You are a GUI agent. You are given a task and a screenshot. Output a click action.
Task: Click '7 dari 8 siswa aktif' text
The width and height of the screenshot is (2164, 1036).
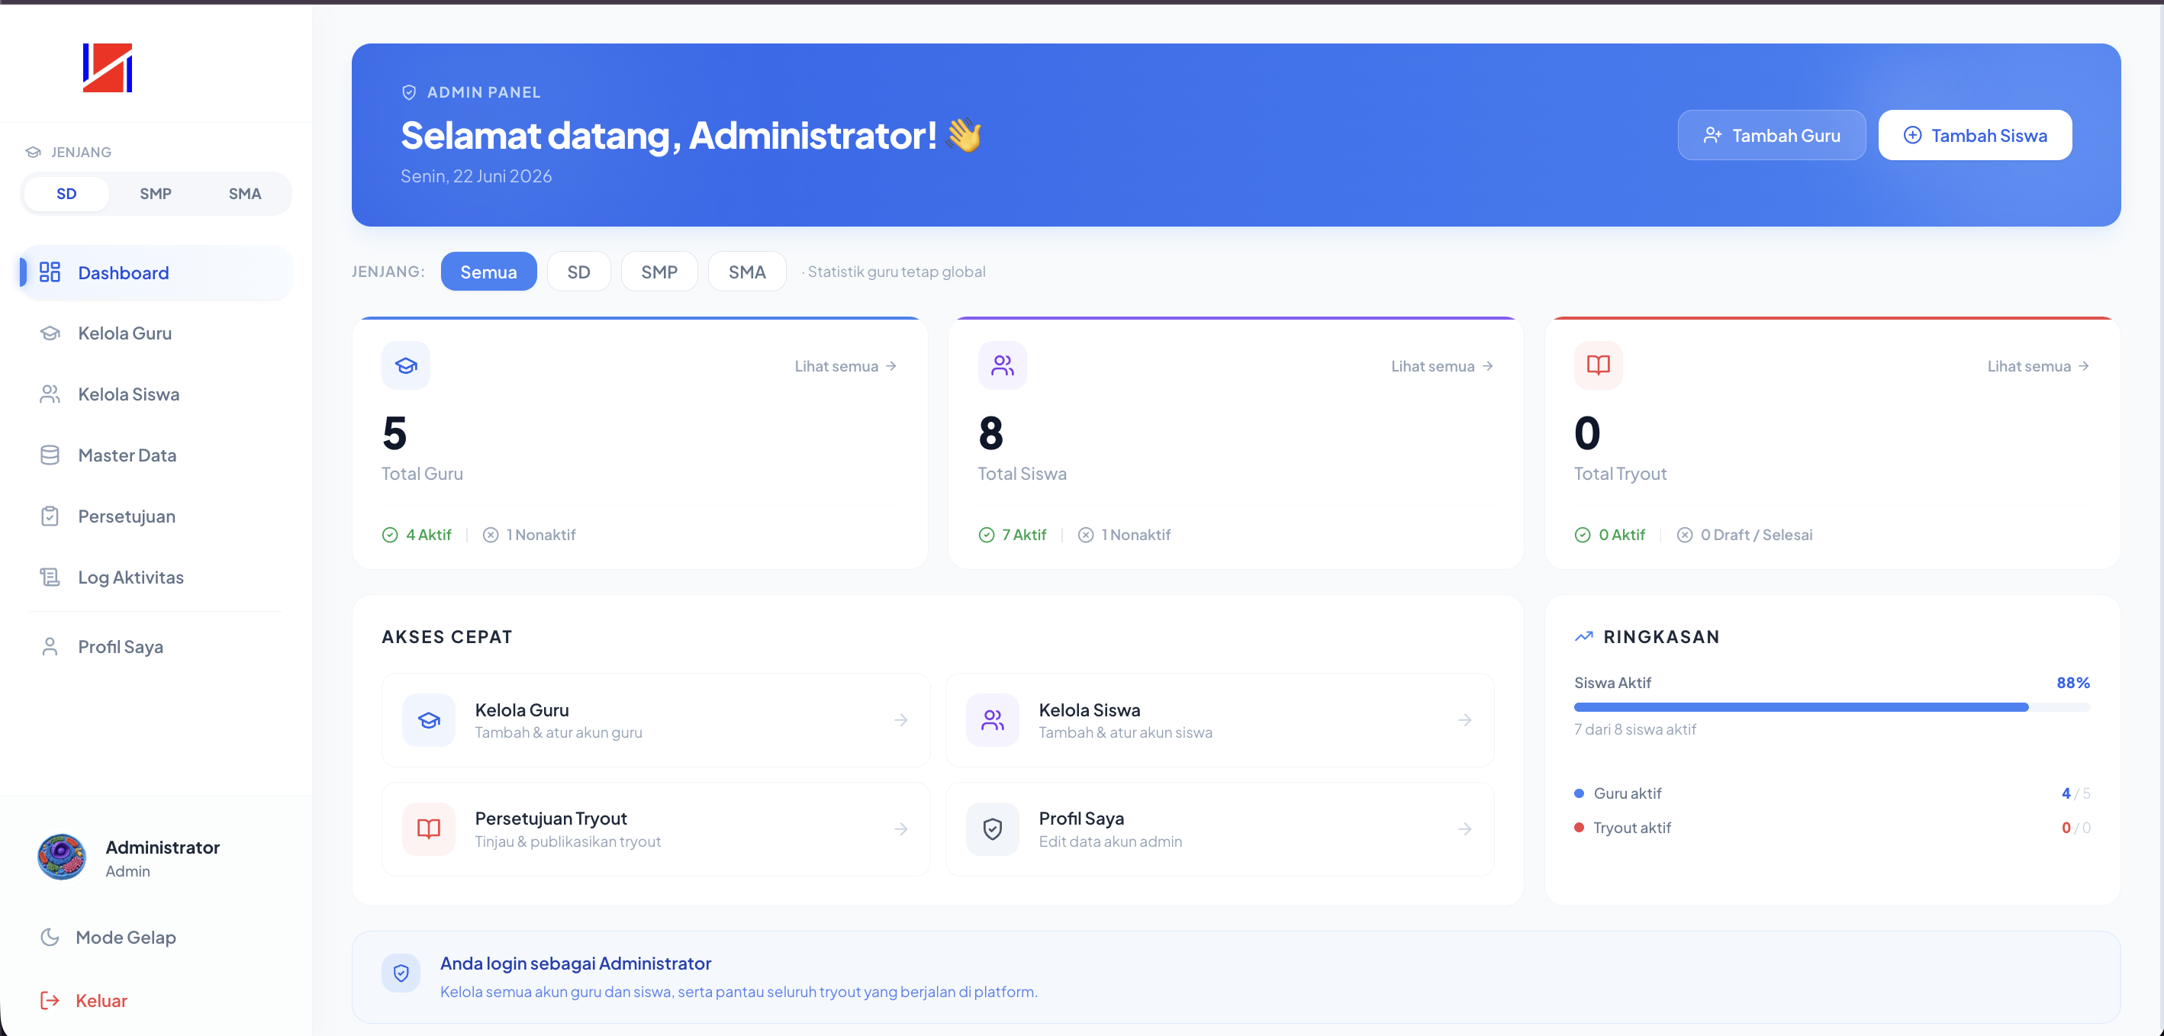click(x=1634, y=729)
